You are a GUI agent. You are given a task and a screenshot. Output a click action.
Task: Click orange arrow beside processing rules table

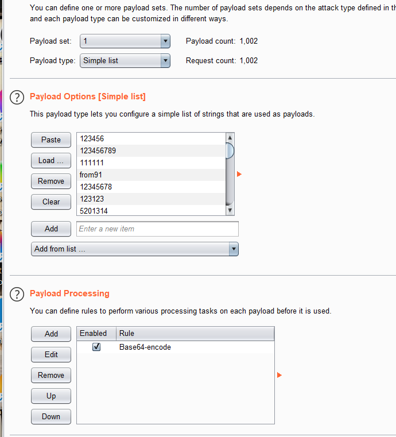279,375
